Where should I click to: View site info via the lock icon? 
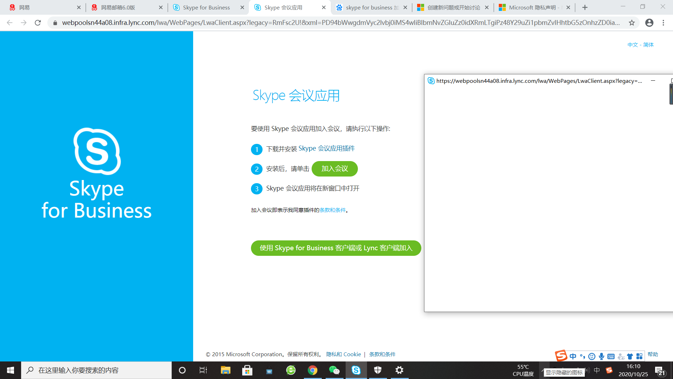(x=55, y=23)
